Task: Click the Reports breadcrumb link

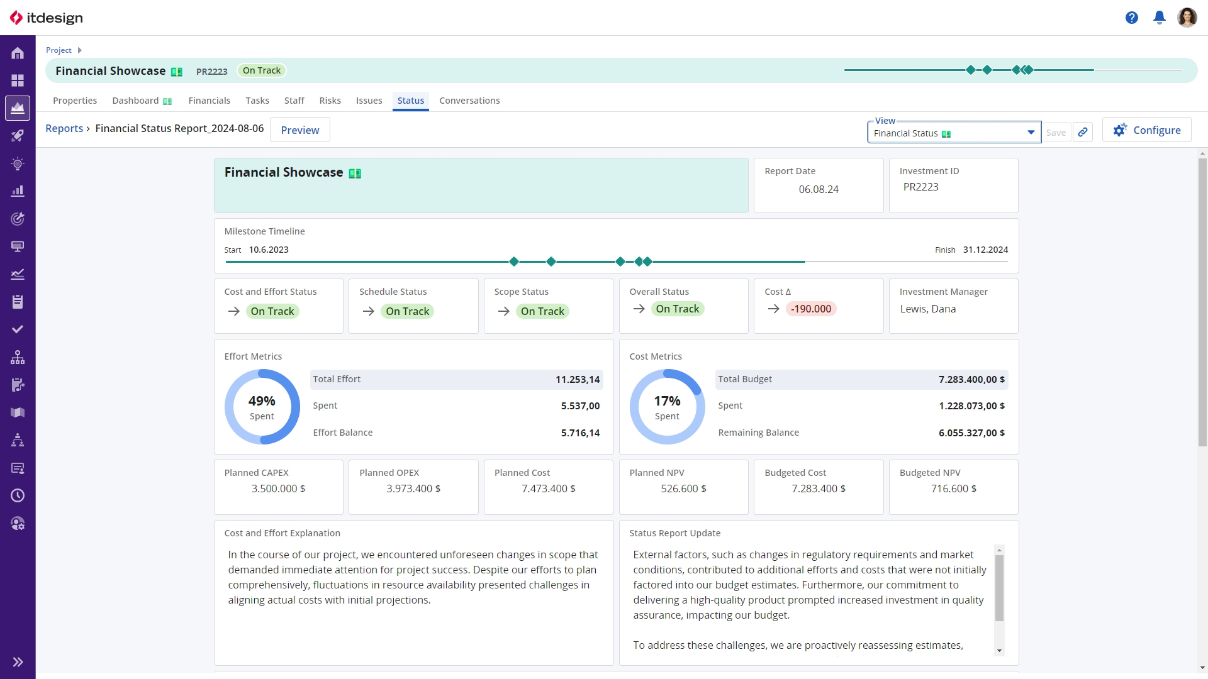Action: [x=64, y=128]
